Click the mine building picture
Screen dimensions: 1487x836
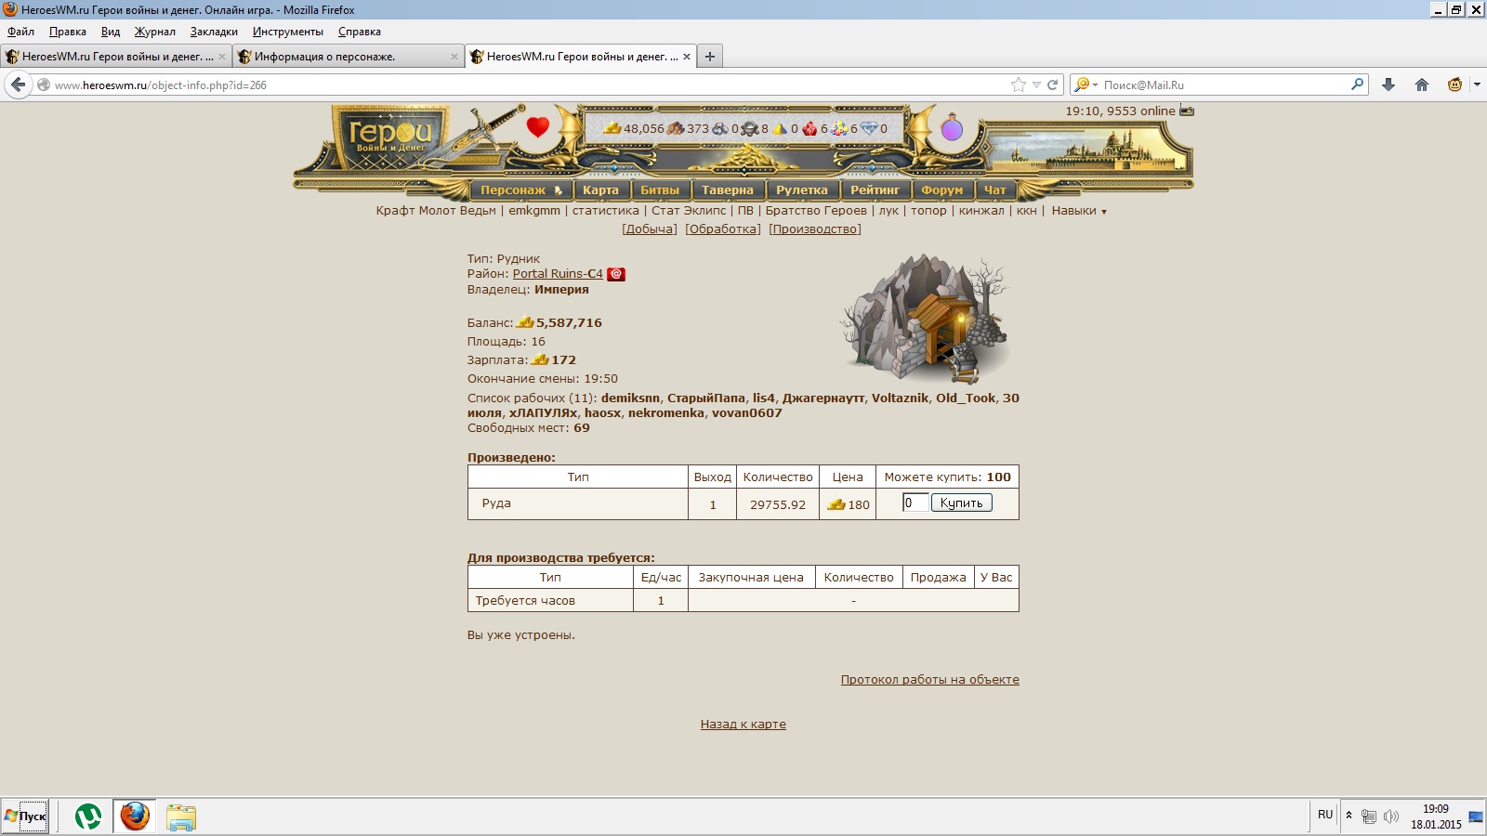(925, 318)
